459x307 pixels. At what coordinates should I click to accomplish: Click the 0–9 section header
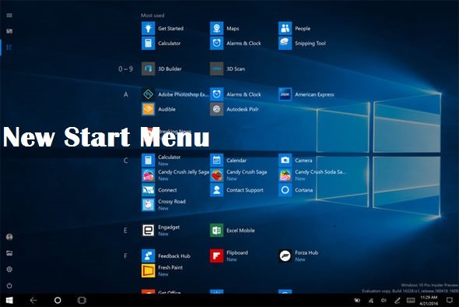125,69
